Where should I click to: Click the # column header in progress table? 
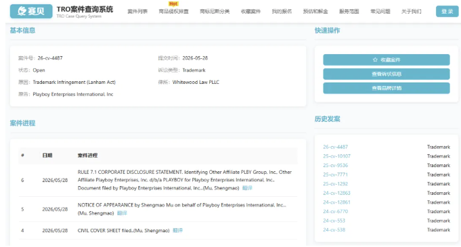(x=22, y=155)
